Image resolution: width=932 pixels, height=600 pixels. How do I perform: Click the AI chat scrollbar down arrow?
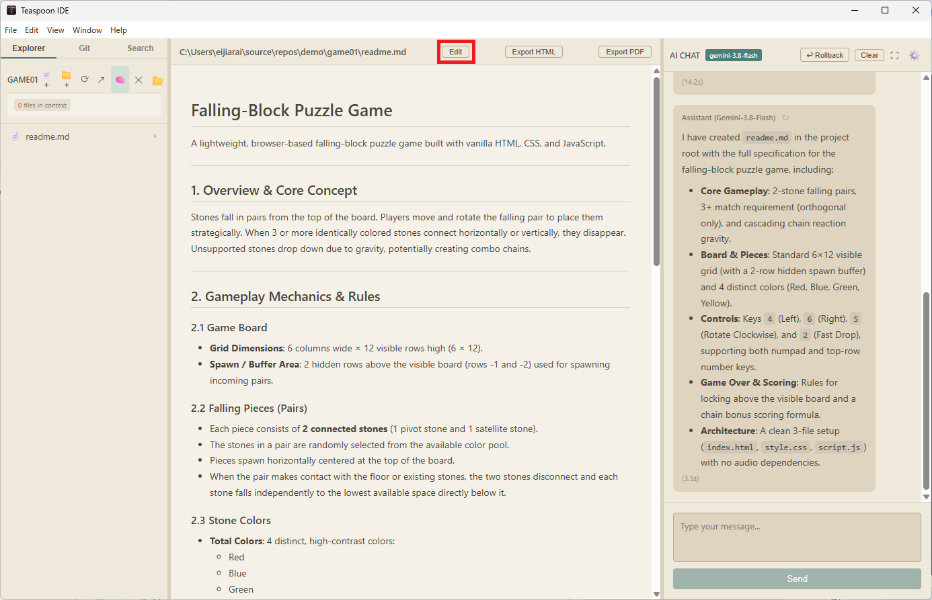(926, 497)
